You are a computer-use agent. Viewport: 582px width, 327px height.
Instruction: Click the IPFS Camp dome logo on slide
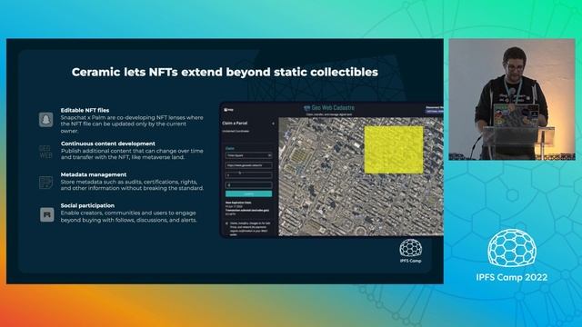[x=410, y=248]
